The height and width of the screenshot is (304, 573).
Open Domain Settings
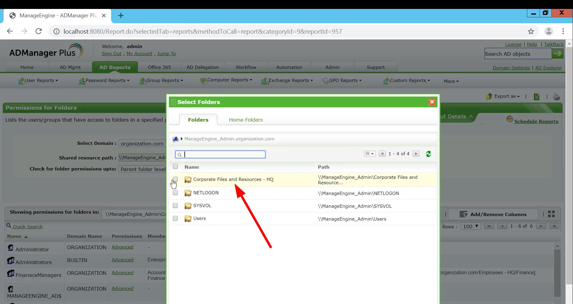511,68
